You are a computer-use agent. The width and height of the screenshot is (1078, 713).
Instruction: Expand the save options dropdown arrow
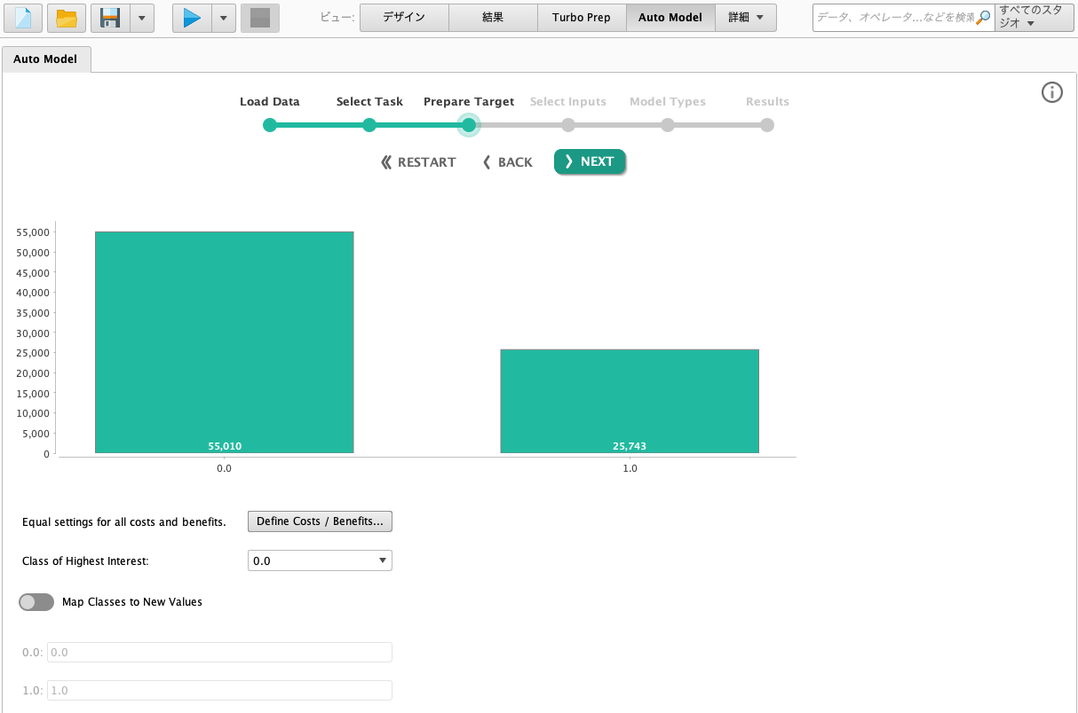tap(142, 18)
